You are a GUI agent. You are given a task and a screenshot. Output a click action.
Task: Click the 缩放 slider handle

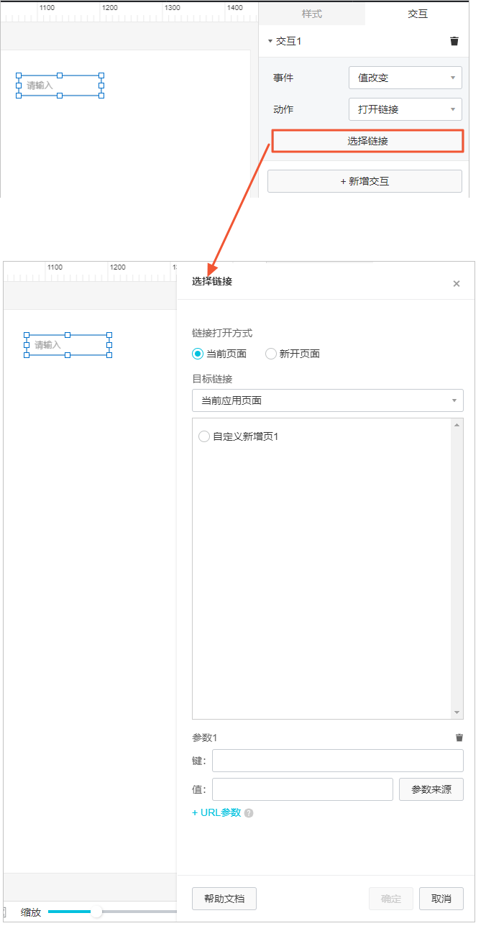pyautogui.click(x=96, y=912)
